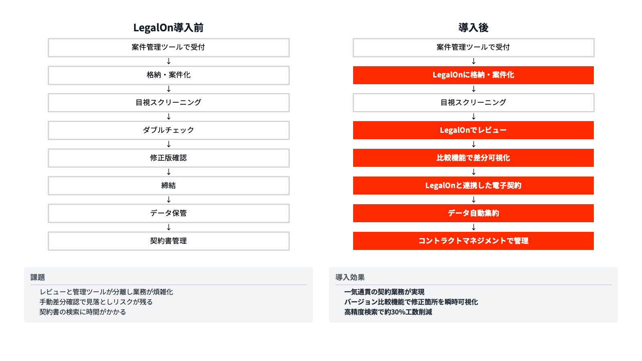Click the "導入効果" section title
This screenshot has height=361, width=642.
coord(350,277)
